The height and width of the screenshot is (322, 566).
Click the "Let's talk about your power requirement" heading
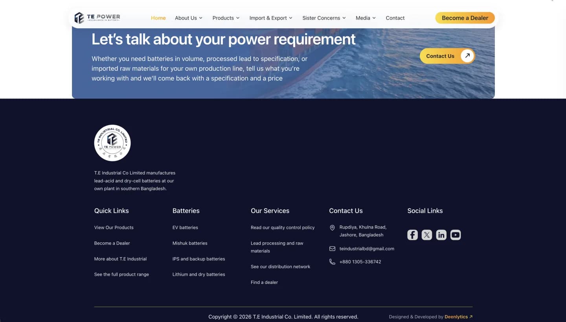point(224,39)
